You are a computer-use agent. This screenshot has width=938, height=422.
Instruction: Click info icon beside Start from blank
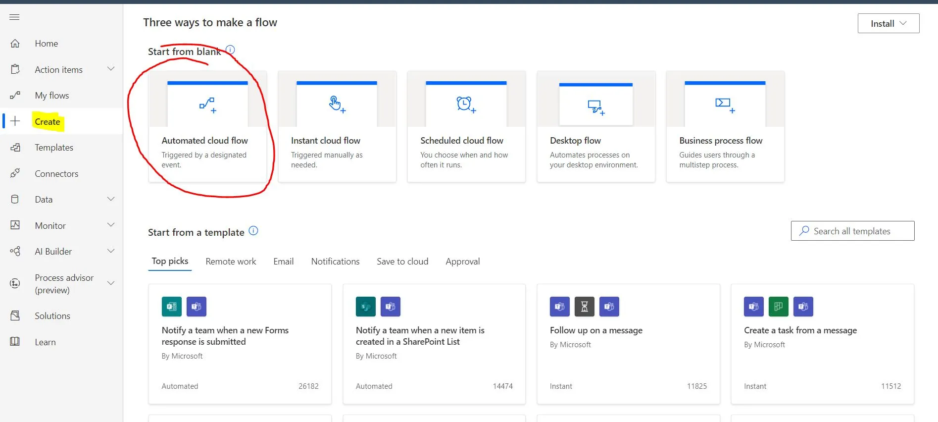pos(230,50)
